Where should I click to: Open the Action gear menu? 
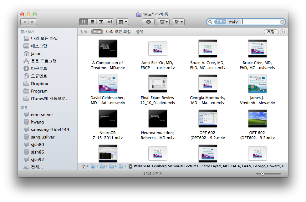click(178, 22)
